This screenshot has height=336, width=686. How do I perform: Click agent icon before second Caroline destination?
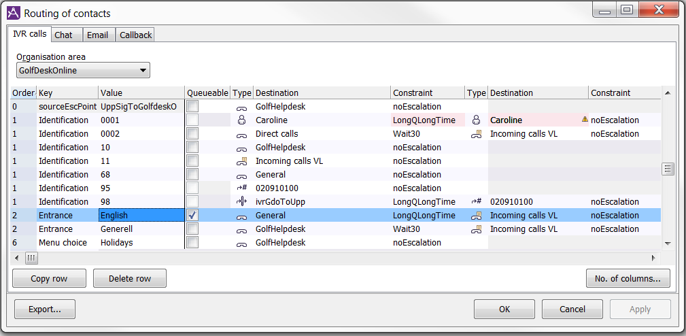(x=477, y=120)
